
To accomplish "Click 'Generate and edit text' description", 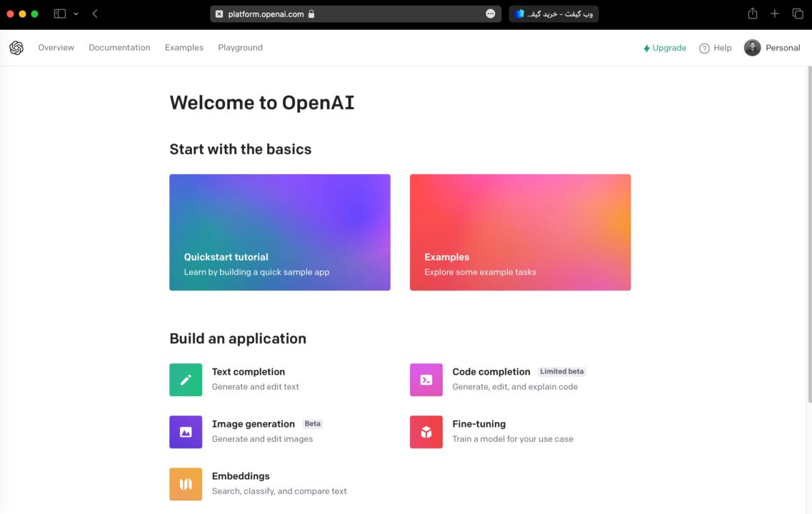I will (x=255, y=387).
